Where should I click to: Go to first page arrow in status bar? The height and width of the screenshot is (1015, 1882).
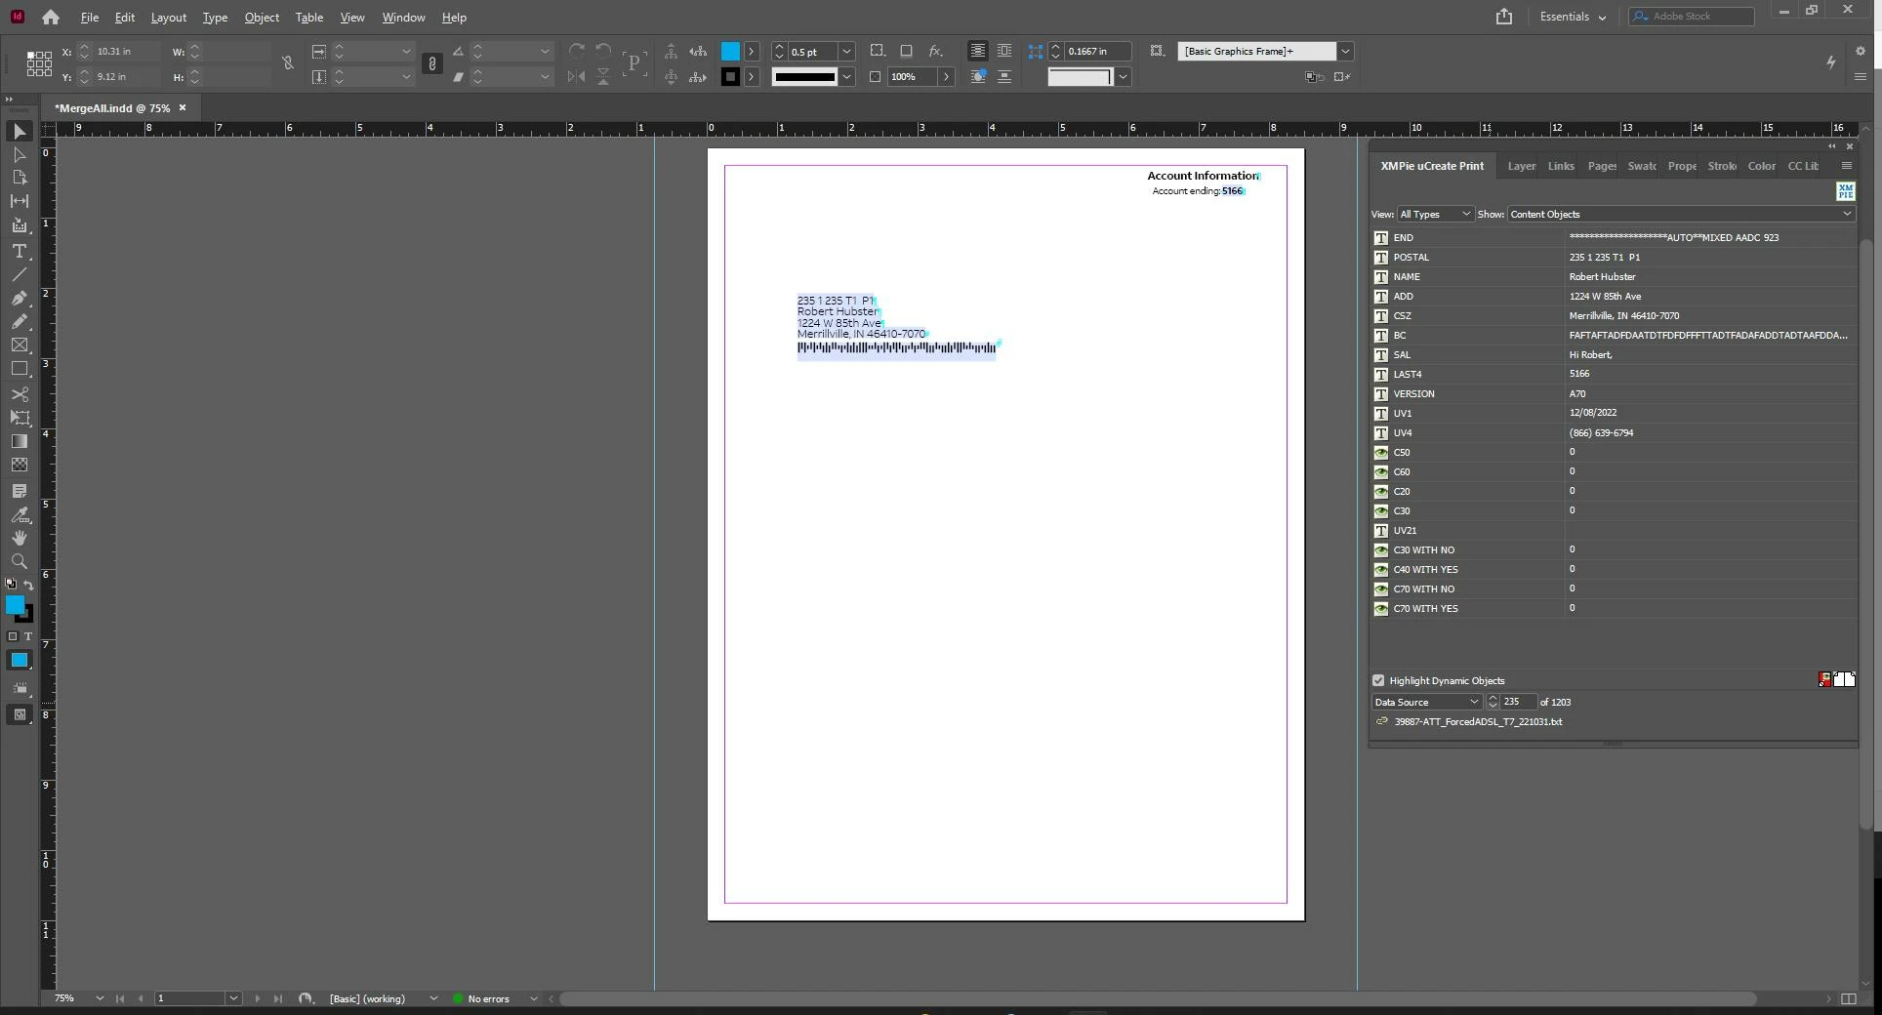coord(120,998)
